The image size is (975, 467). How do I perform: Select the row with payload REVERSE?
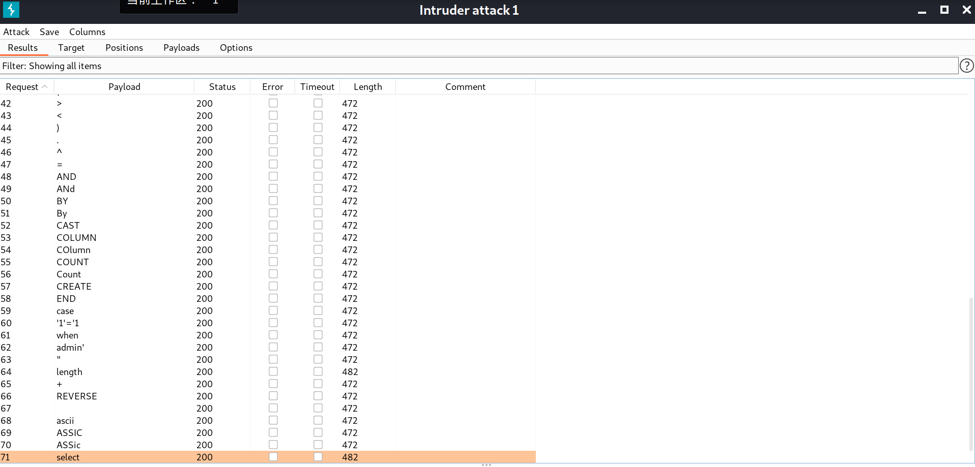coord(268,396)
